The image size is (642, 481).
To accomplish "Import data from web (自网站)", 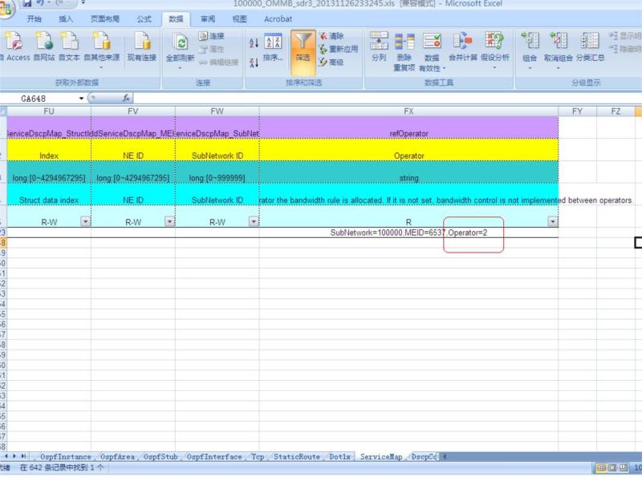I will pos(44,46).
